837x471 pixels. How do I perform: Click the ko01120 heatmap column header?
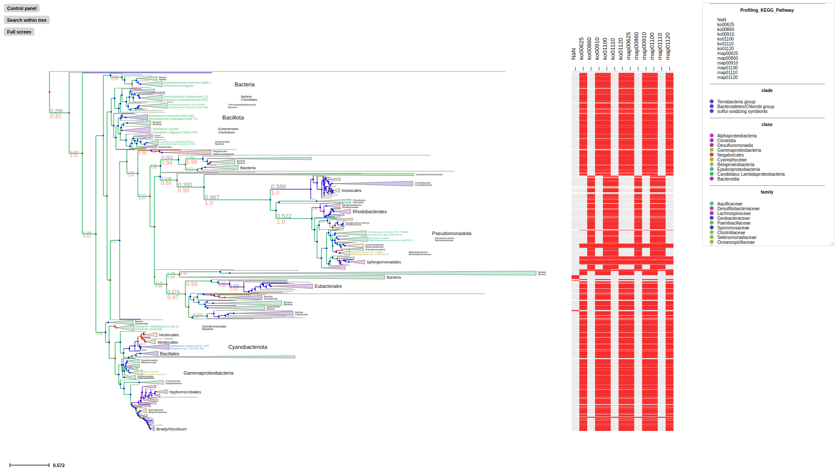621,48
